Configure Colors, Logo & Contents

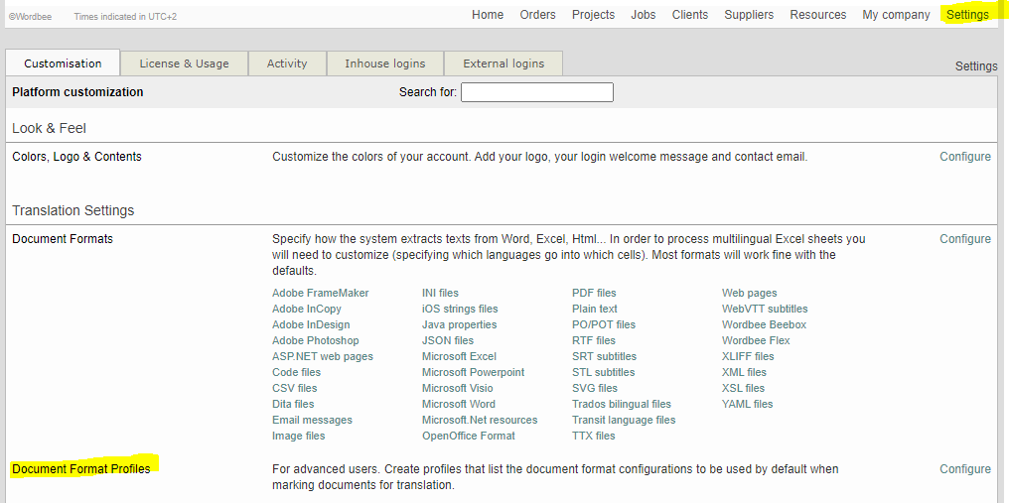[x=964, y=157]
